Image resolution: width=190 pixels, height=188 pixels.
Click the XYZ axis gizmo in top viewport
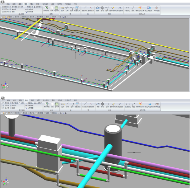(5, 85)
